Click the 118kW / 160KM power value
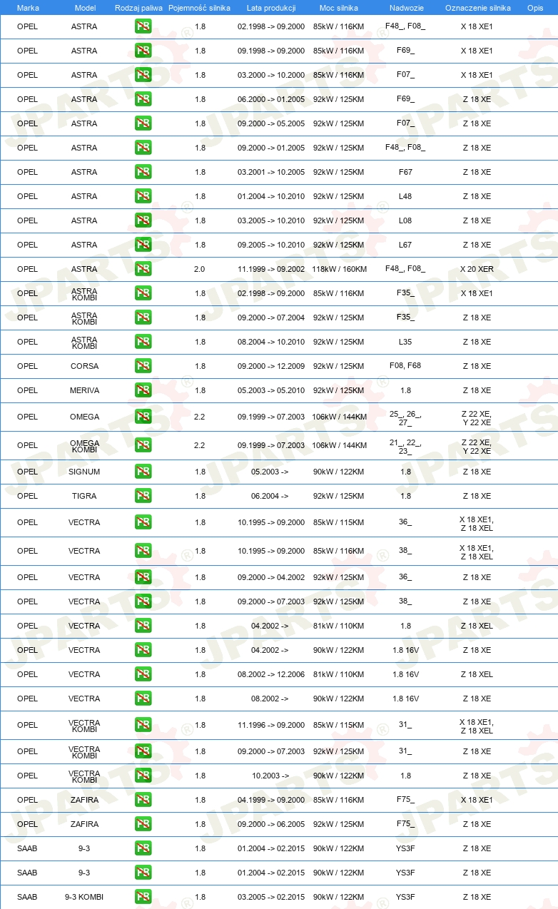Screen dimensions: 558x909 click(x=339, y=269)
